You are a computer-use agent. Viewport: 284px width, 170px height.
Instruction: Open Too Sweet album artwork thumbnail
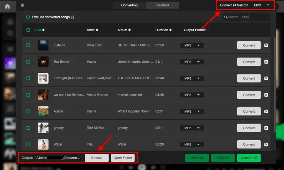coord(43,62)
